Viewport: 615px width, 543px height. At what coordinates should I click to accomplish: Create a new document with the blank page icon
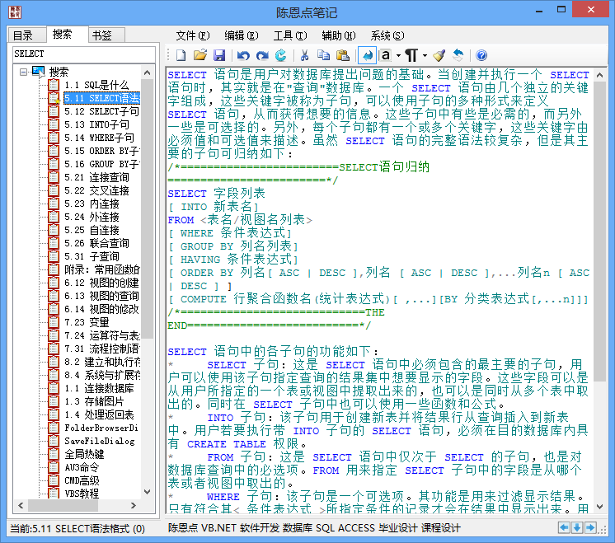tap(181, 55)
